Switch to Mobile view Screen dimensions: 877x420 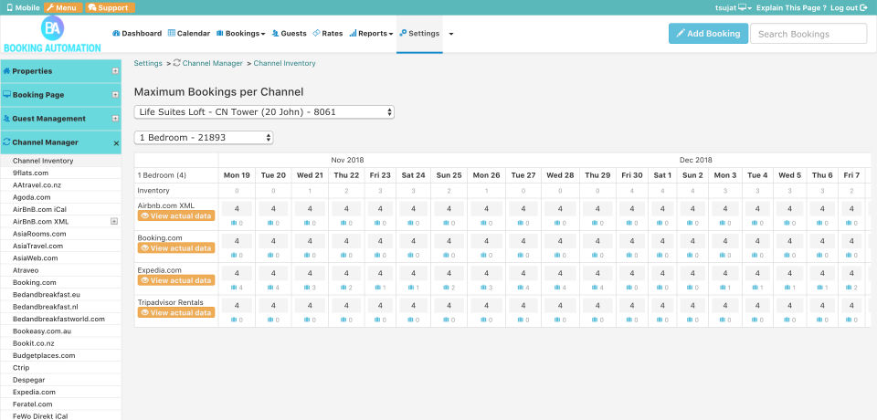23,7
